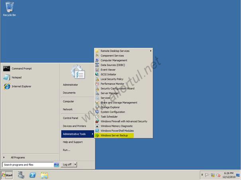Screen dimensions: 241x180
Task: Open the Log off options arrow
Action: point(75,164)
